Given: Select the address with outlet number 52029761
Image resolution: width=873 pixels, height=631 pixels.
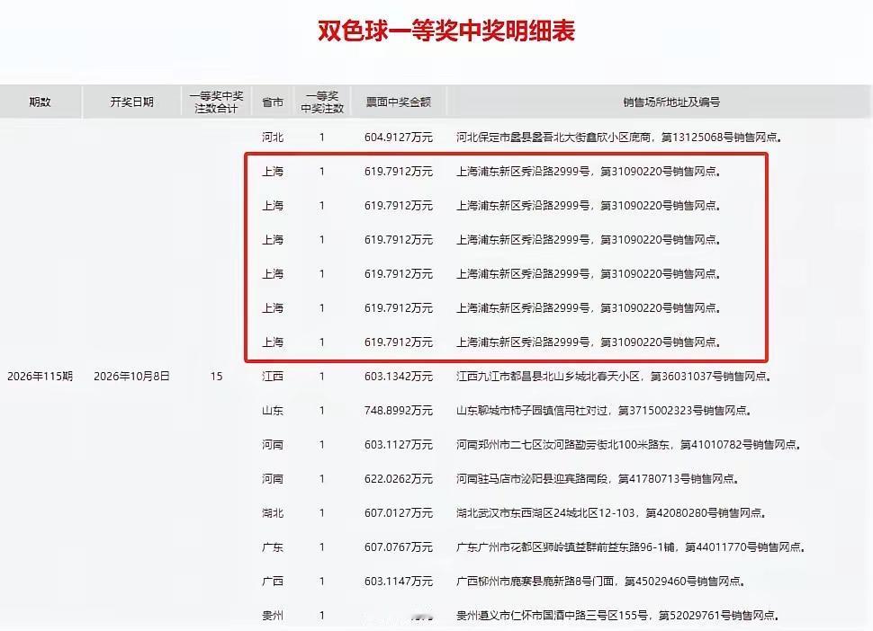Looking at the screenshot, I should pyautogui.click(x=617, y=616).
